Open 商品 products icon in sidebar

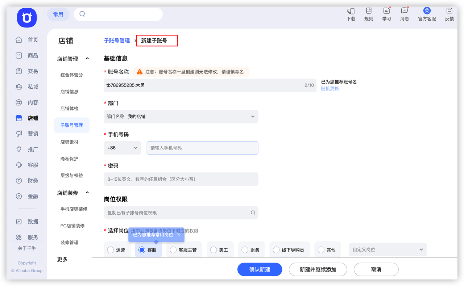[x=19, y=55]
